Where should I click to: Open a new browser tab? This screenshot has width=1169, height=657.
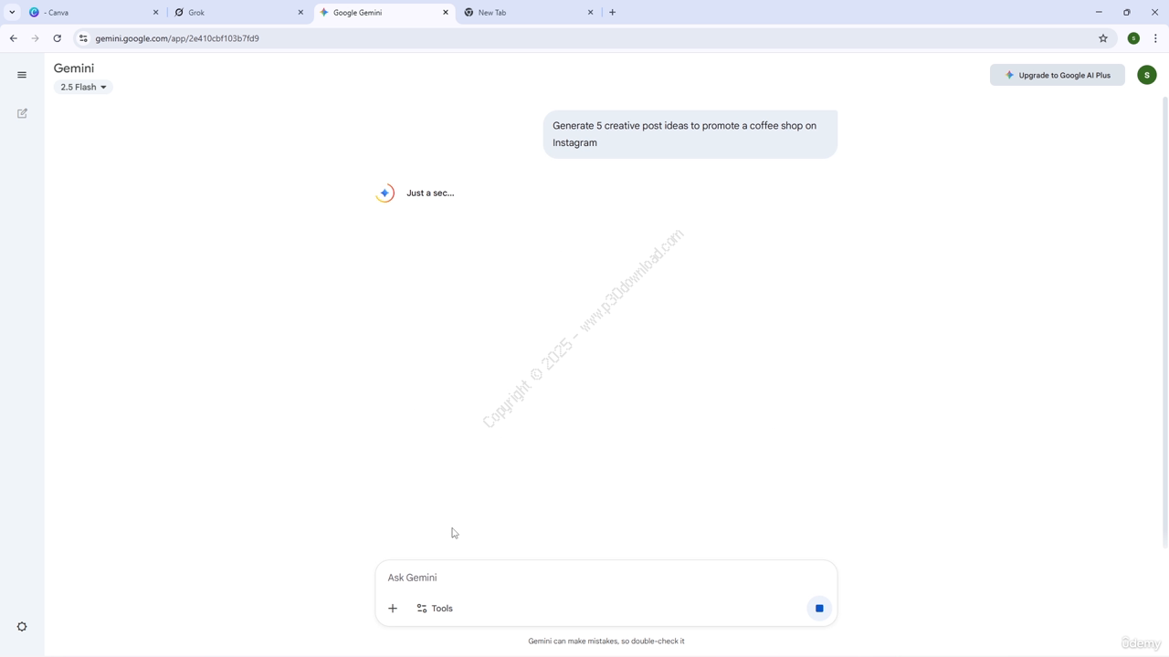coord(612,13)
